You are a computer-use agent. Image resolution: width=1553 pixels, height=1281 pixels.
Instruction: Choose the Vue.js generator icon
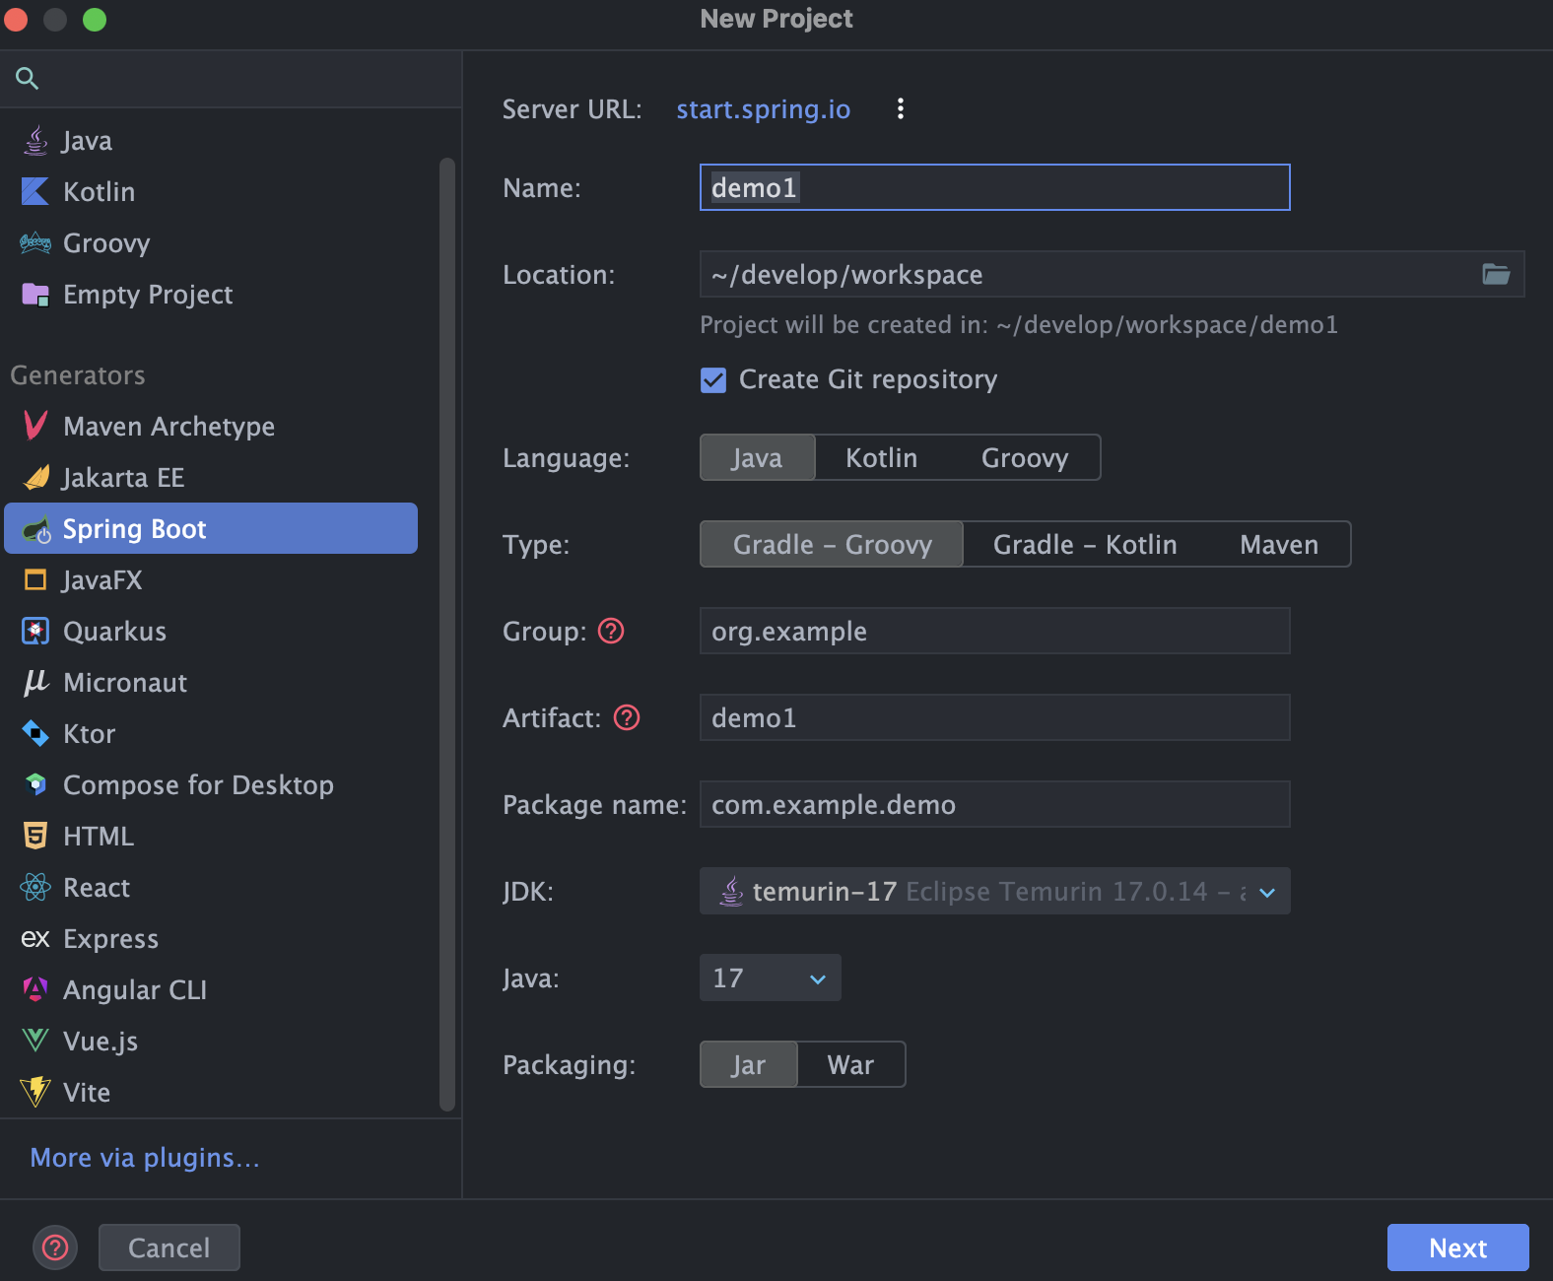(x=35, y=1041)
